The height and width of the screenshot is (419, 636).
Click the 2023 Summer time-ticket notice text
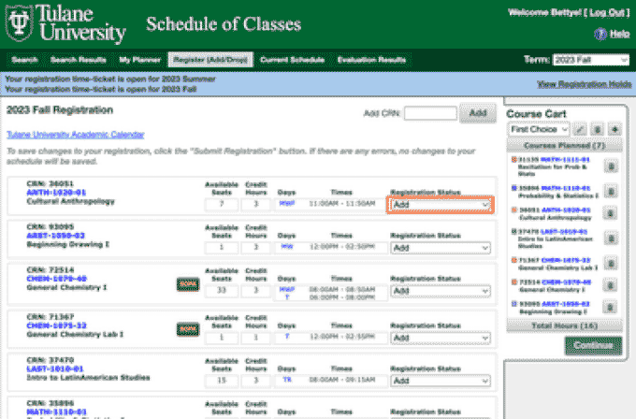(x=110, y=79)
